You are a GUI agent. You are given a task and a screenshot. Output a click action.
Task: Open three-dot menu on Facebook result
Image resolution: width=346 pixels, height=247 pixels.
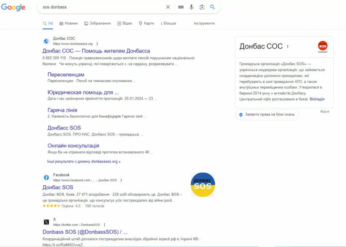[121, 180]
